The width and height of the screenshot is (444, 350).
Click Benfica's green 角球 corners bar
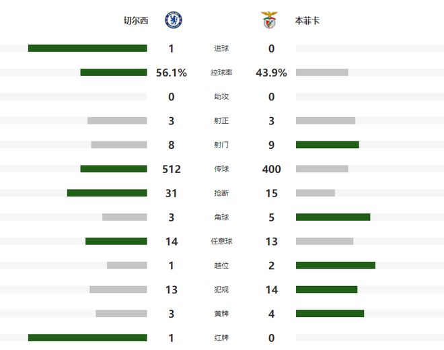(x=333, y=217)
